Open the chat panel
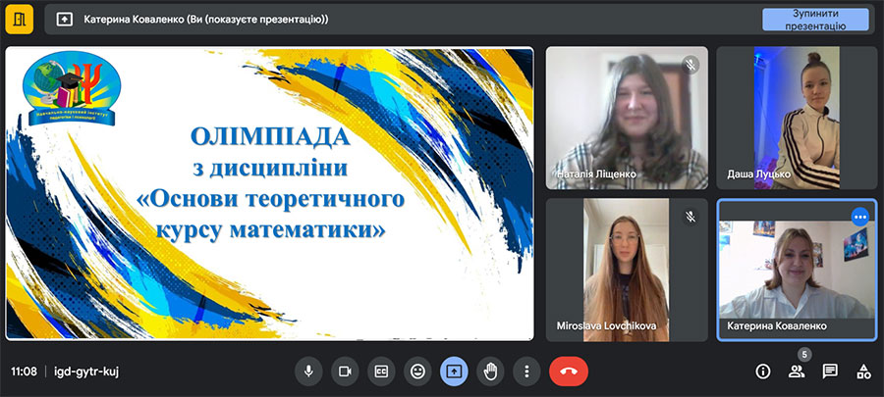Viewport: 884px width, 397px height. [830, 372]
